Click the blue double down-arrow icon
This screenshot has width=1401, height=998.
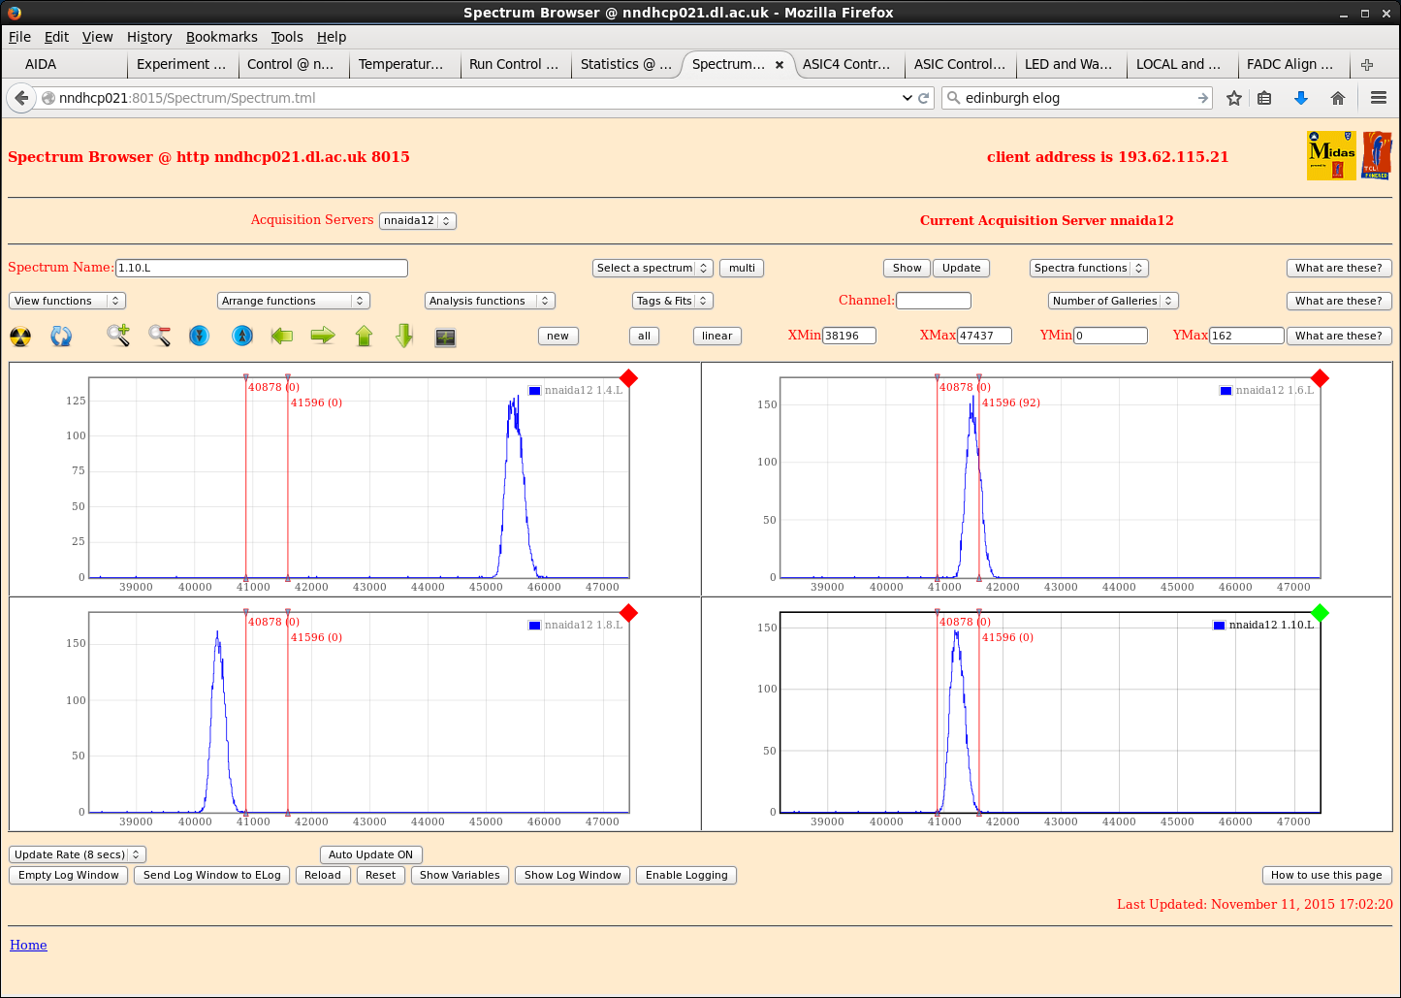199,336
